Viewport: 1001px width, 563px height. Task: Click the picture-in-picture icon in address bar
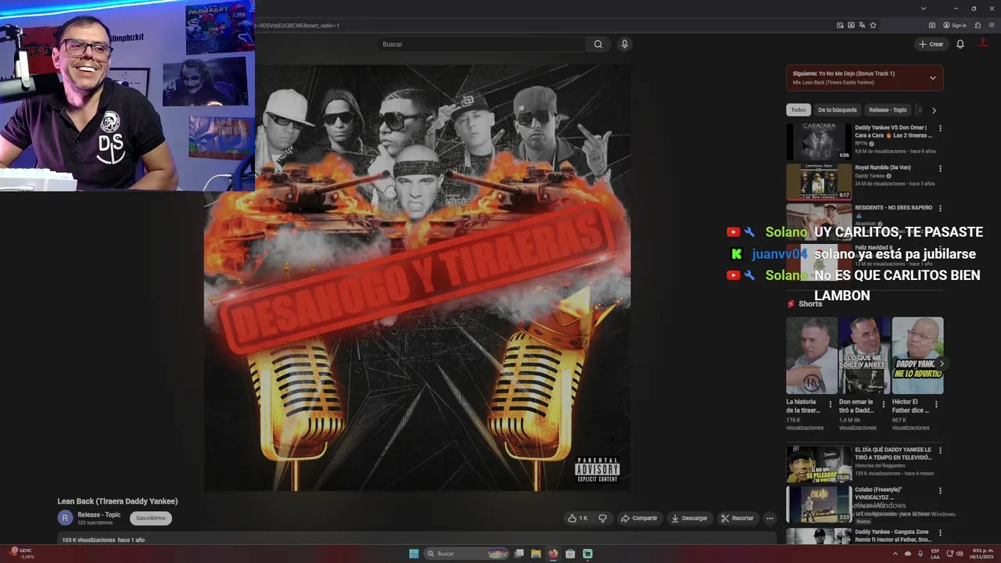tap(840, 25)
